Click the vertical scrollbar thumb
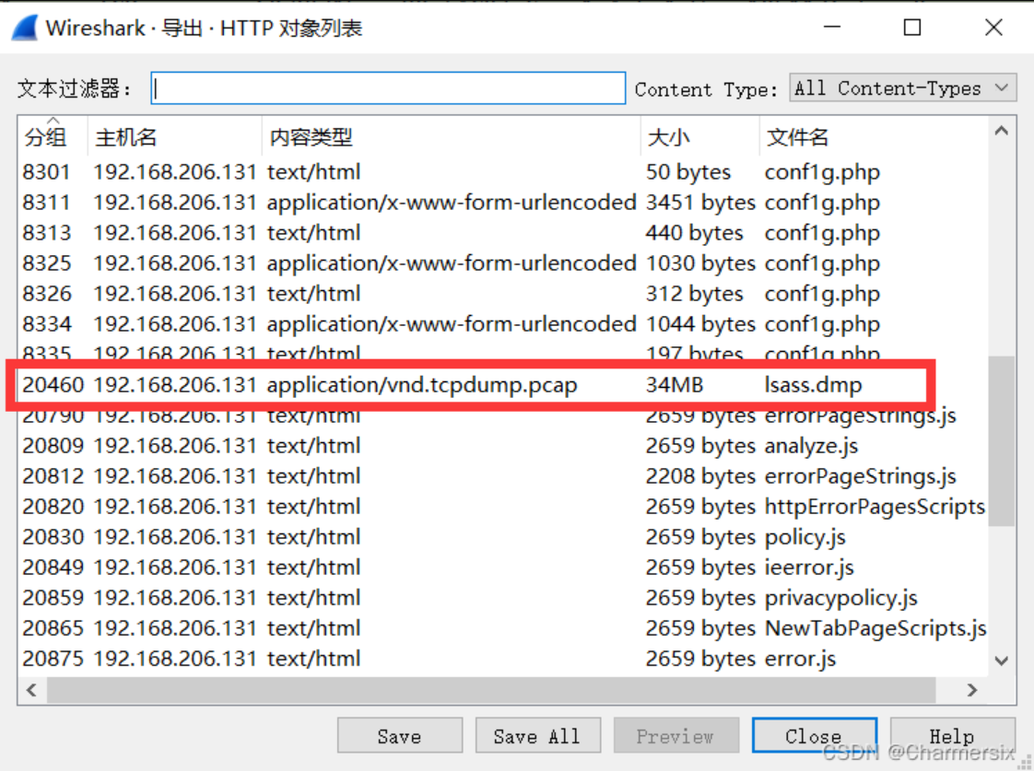This screenshot has height=771, width=1034. click(1001, 441)
